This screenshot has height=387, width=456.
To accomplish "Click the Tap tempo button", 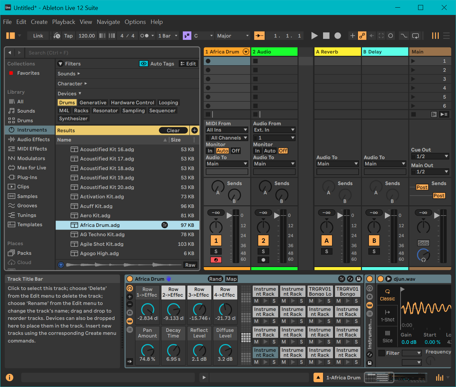I will point(68,36).
